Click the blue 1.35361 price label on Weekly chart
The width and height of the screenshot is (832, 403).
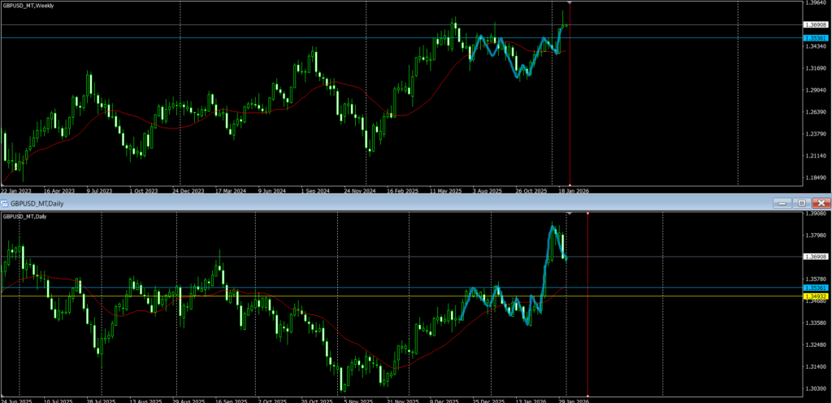[815, 38]
